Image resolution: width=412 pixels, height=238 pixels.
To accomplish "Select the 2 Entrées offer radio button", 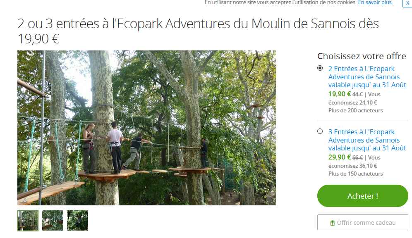I will pyautogui.click(x=320, y=68).
